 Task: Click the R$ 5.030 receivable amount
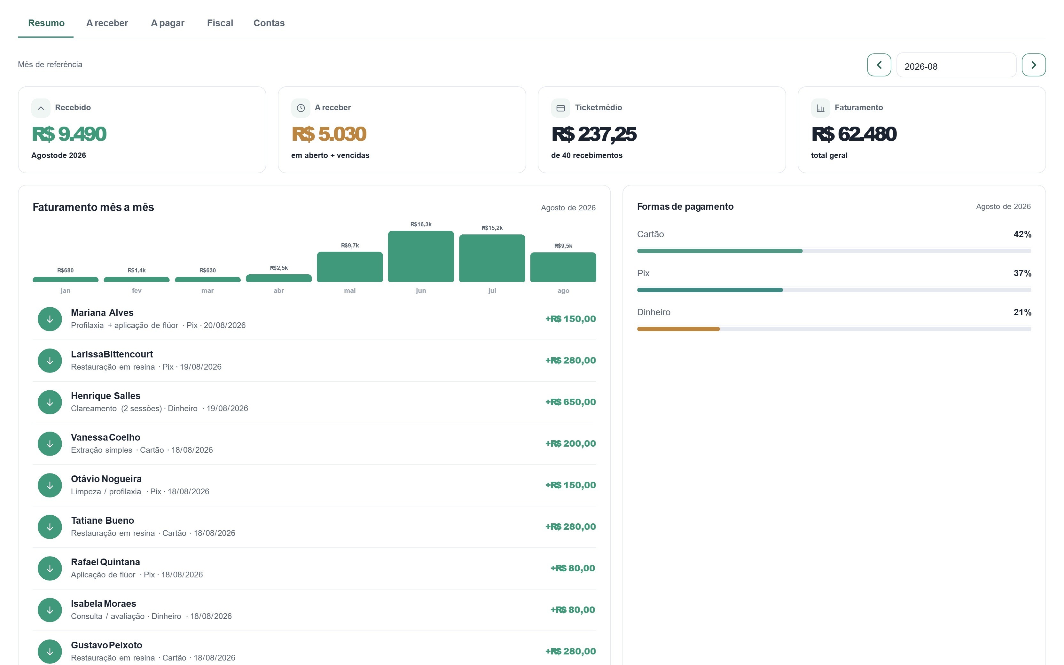[329, 134]
